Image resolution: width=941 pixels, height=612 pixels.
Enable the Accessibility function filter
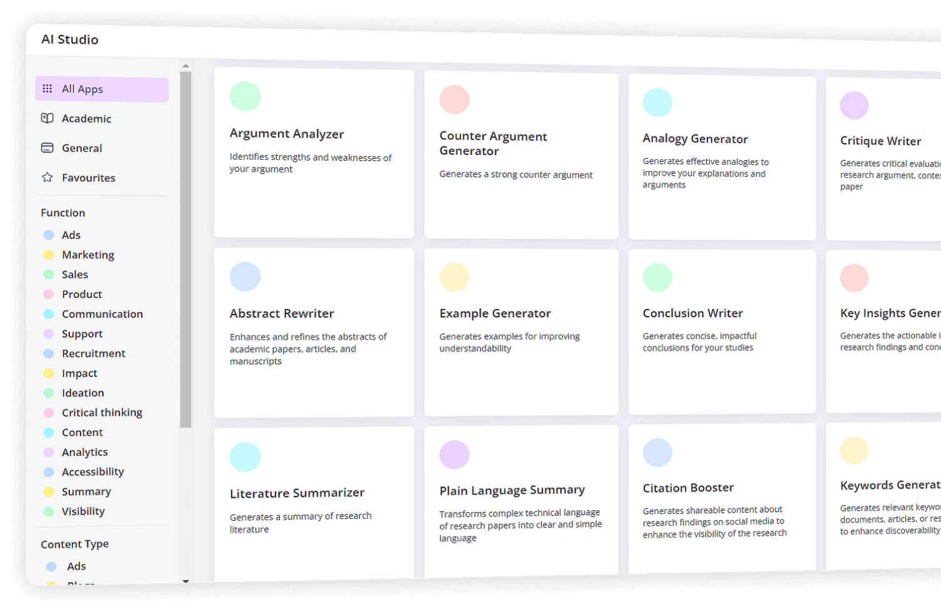[92, 472]
